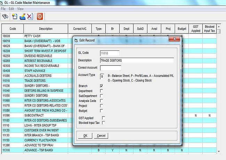Tick the GST Applied checkbox
This screenshot has height=160, width=226.
click(103, 118)
